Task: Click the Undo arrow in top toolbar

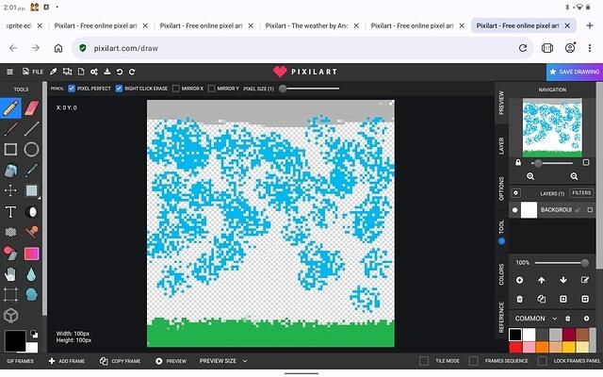Action: (120, 71)
